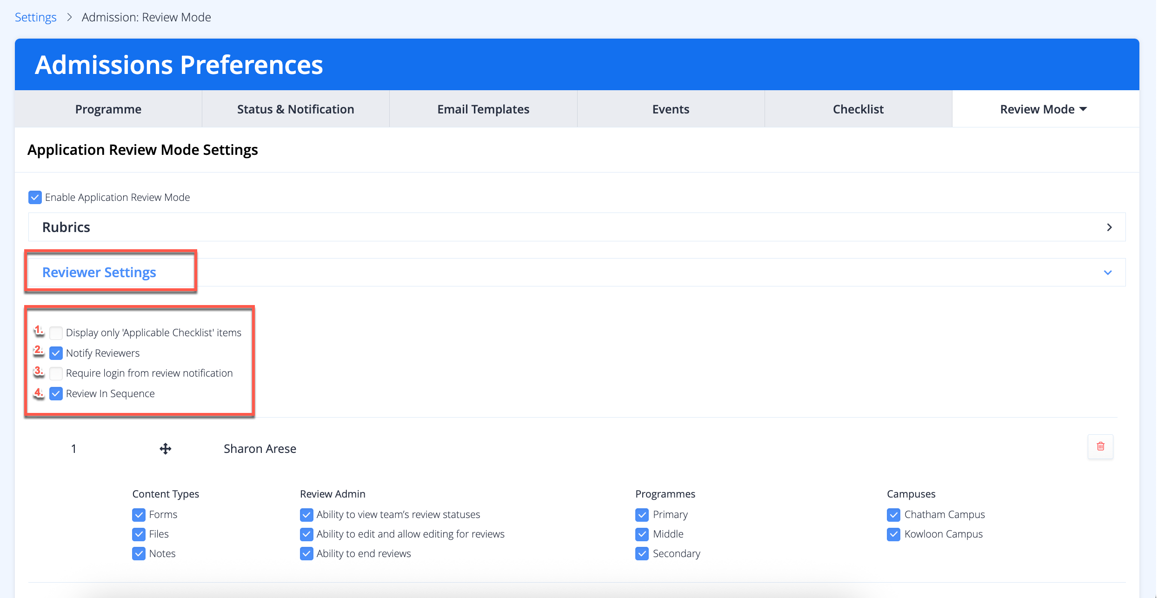1158x598 pixels.
Task: Open the Review Mode tab dropdown caret
Action: [1083, 109]
